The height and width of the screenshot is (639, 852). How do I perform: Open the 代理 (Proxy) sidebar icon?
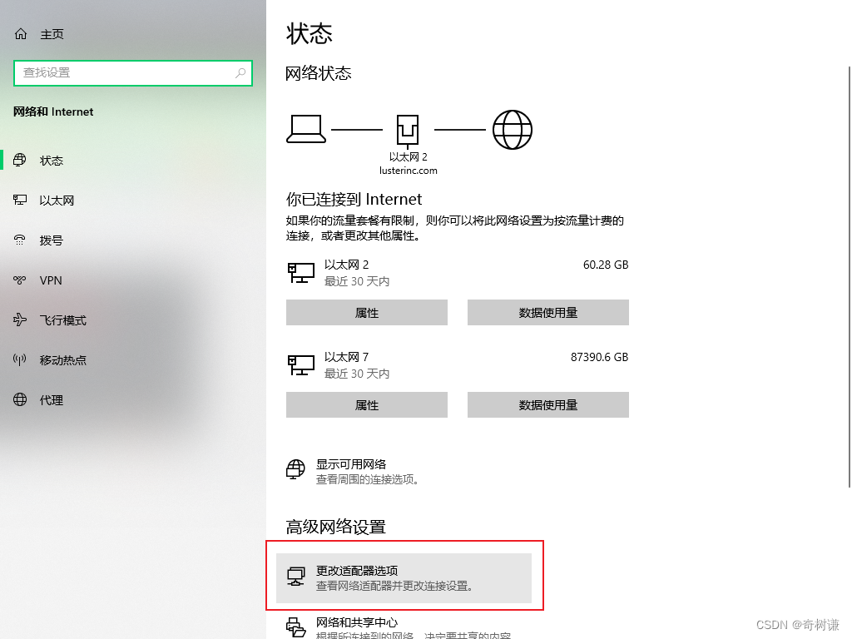(20, 399)
